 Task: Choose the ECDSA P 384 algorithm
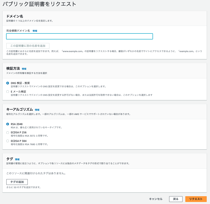click(x=8, y=141)
